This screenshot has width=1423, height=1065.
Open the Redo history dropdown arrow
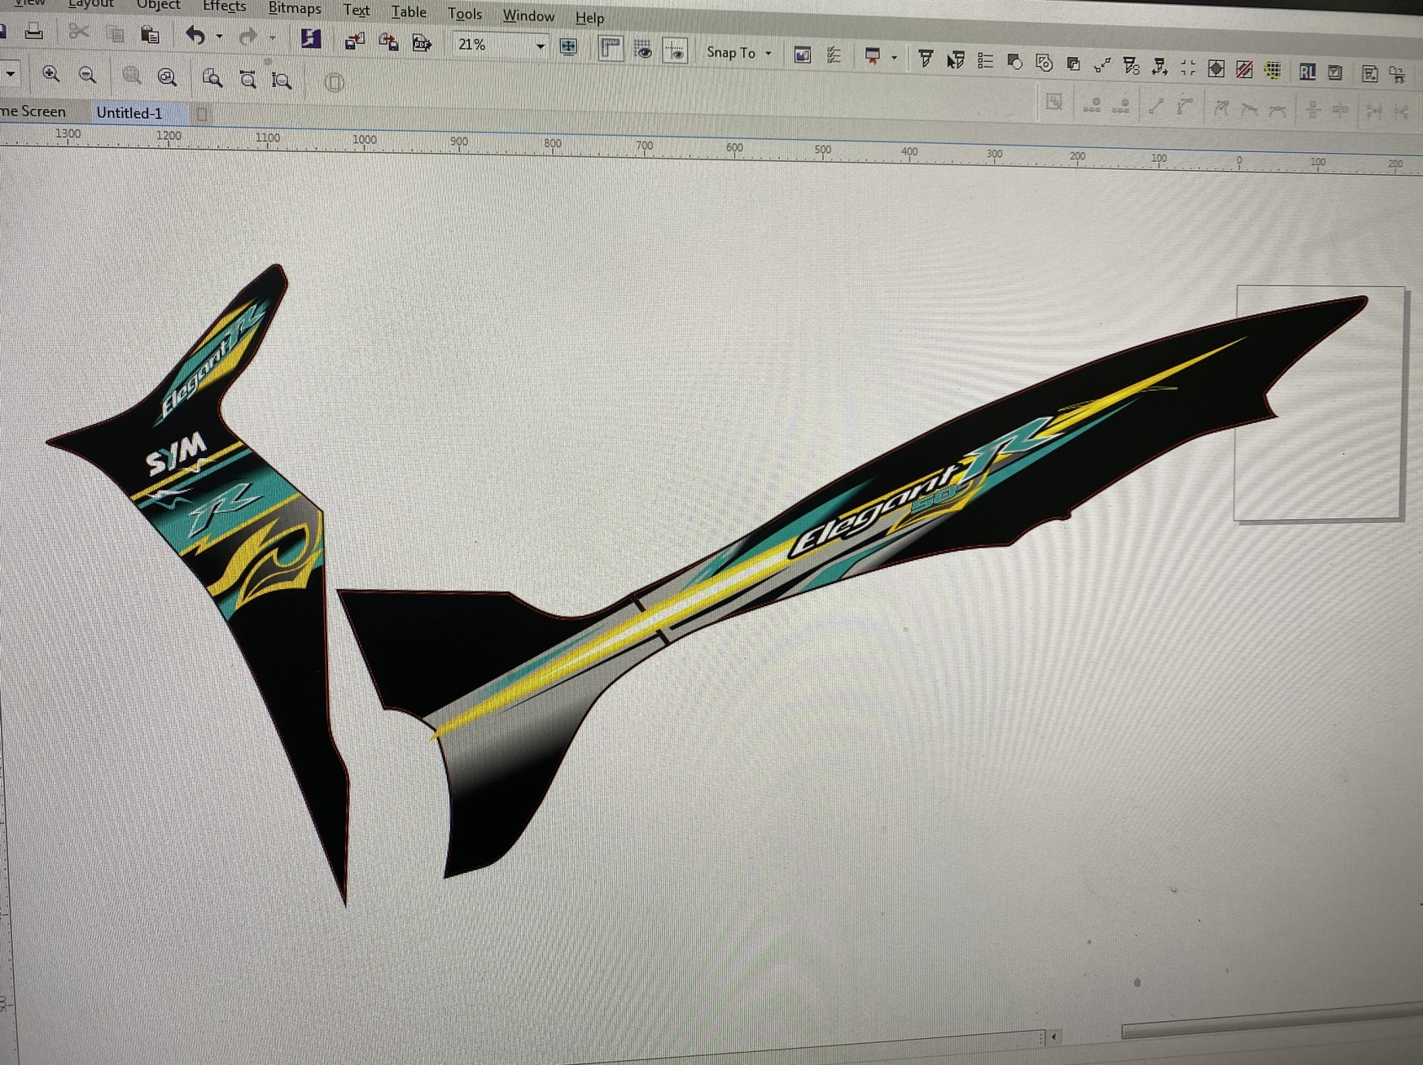pos(272,37)
